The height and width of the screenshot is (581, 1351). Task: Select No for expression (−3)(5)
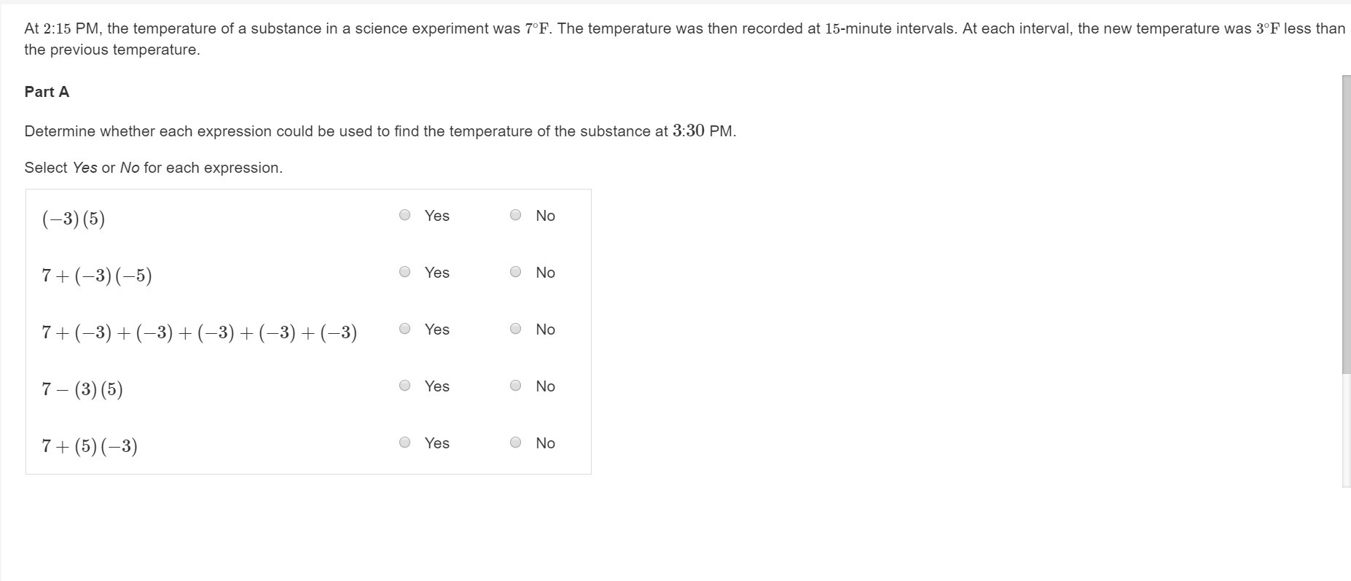(516, 215)
